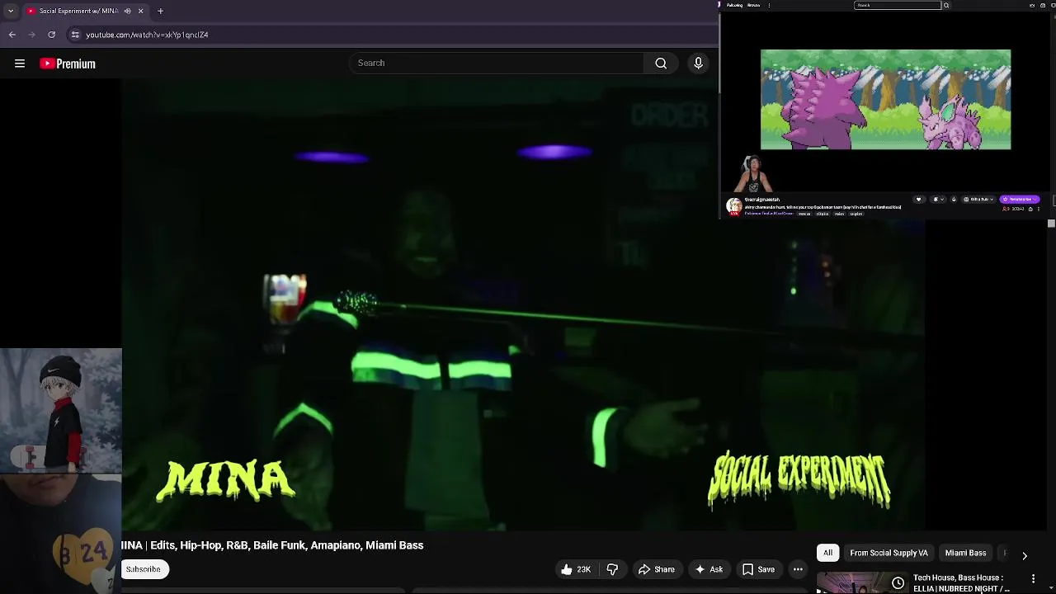Open Twitch prime loot crown icon
The image size is (1056, 594).
(1032, 5)
